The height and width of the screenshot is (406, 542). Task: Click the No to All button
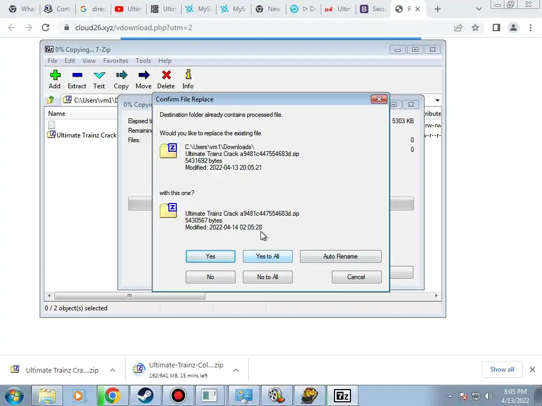coord(267,277)
